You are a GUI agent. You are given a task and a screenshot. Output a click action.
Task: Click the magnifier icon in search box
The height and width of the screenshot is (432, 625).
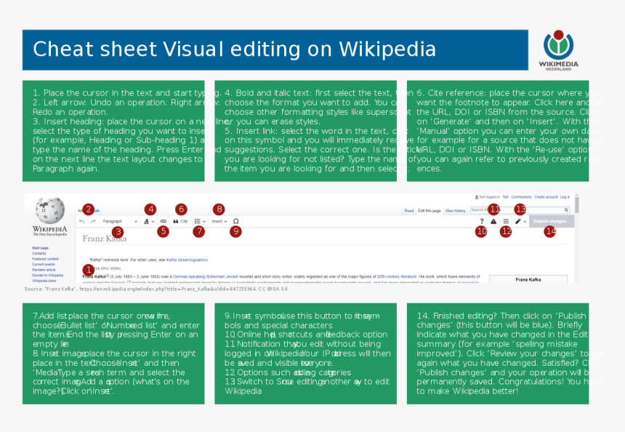coord(566,209)
